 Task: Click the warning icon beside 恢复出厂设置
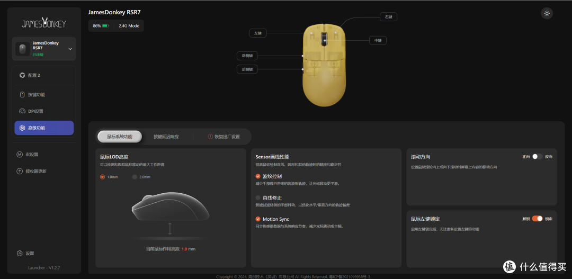tap(210, 137)
